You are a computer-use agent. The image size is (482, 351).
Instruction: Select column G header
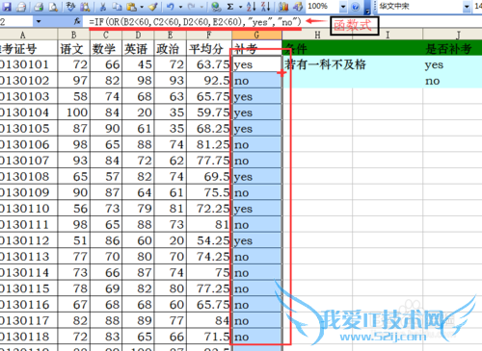tap(256, 35)
